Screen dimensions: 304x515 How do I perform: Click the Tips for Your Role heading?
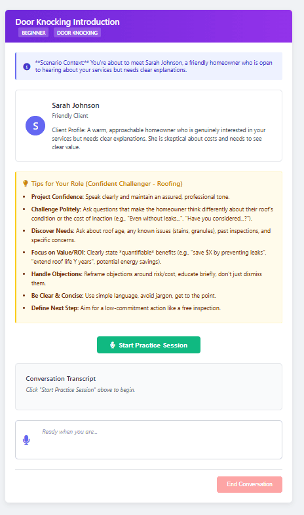point(107,184)
